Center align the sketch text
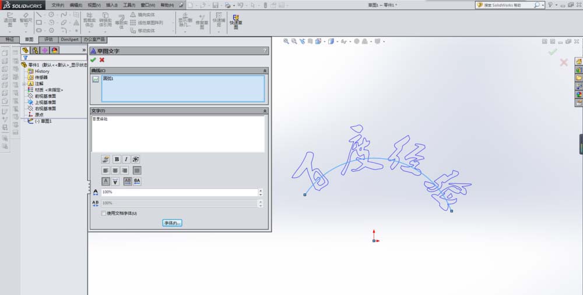This screenshot has width=583, height=295. point(115,170)
